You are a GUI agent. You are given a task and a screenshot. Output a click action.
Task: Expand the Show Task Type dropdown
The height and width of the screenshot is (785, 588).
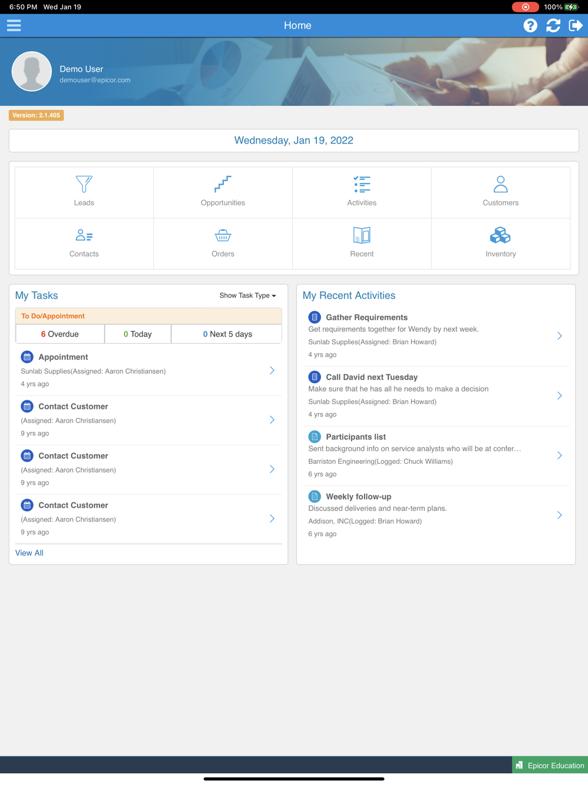(248, 295)
